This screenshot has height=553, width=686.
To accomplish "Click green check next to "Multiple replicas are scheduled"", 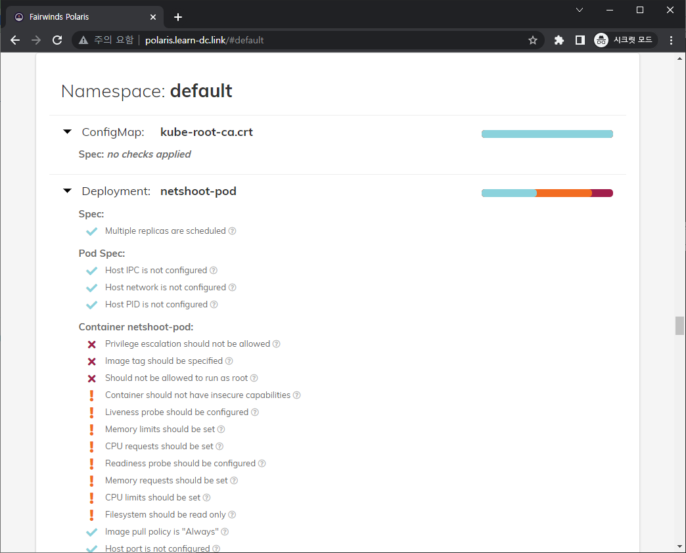I will tap(91, 231).
